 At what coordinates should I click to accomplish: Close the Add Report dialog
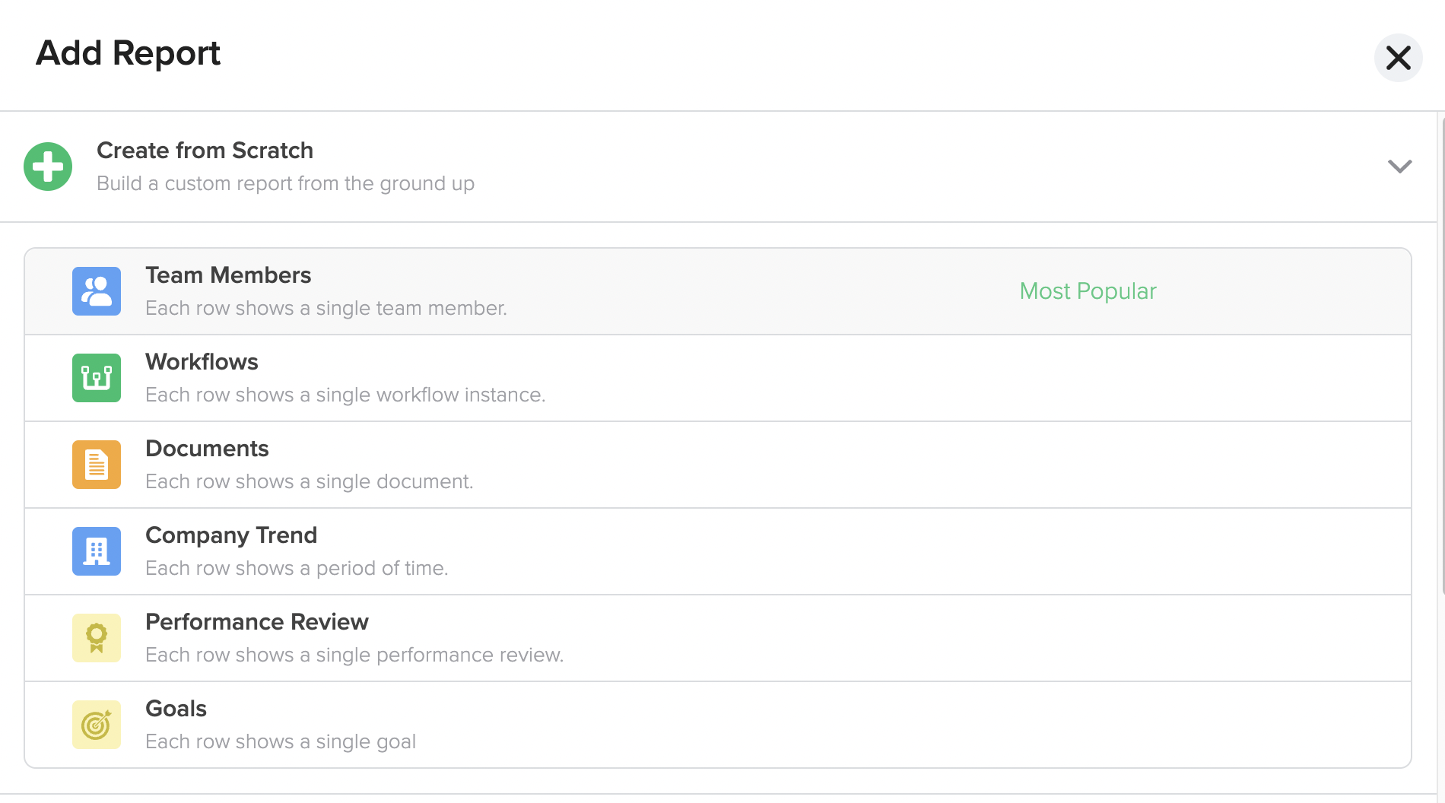[x=1398, y=58]
